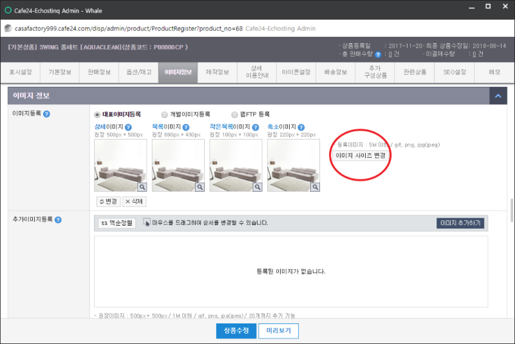The height and width of the screenshot is (344, 515).
Task: Click the product title SWING 풀세트 text
Action: [98, 47]
